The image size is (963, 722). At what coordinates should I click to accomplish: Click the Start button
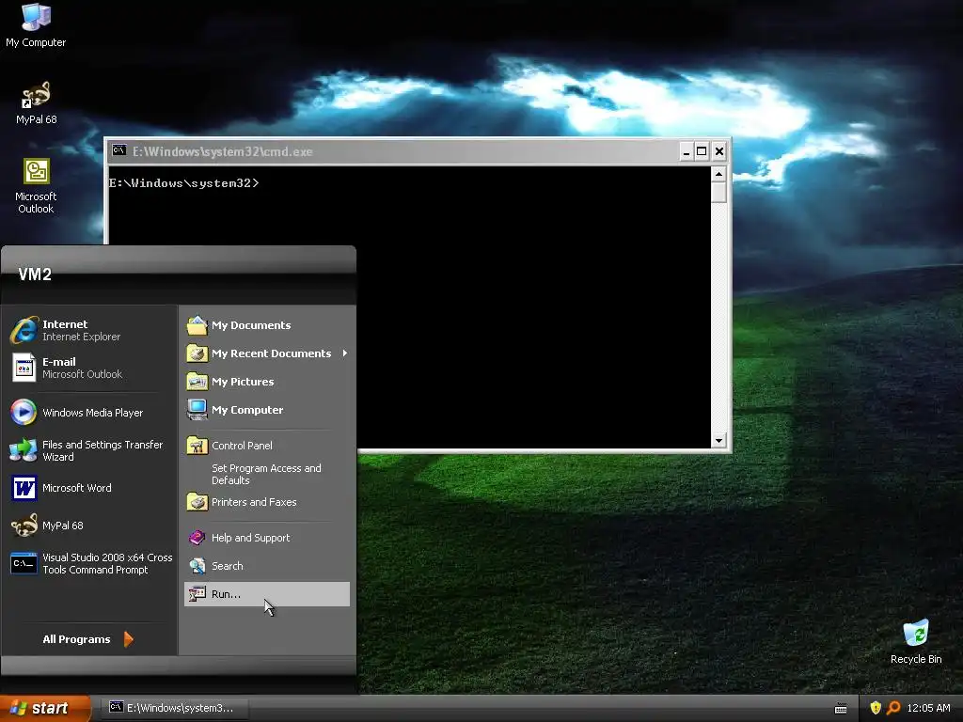click(x=44, y=708)
